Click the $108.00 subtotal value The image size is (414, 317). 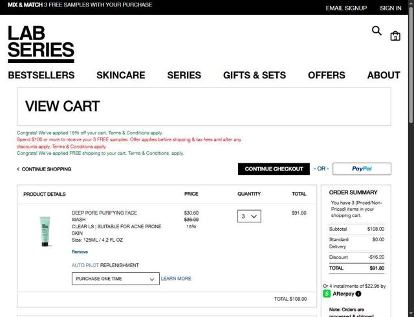click(x=376, y=229)
